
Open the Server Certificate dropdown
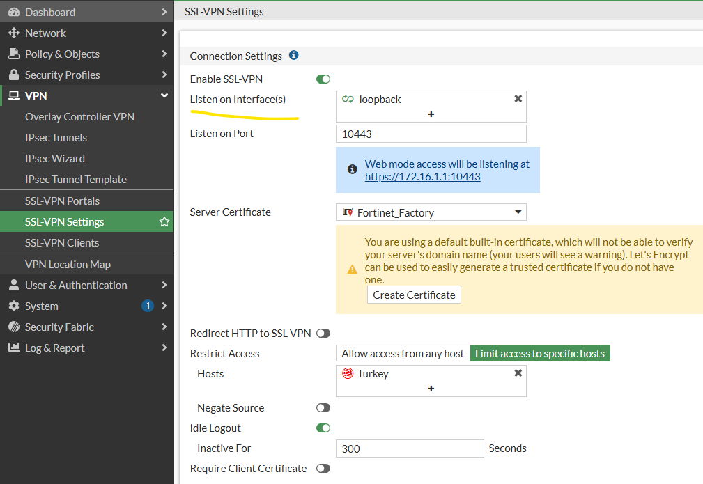point(431,212)
